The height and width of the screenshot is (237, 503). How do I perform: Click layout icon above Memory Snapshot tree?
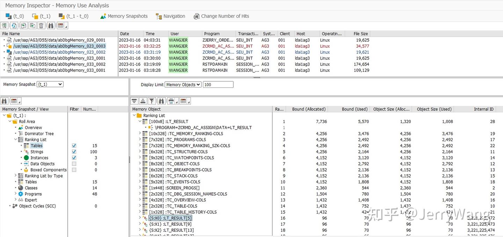[x=15, y=101]
